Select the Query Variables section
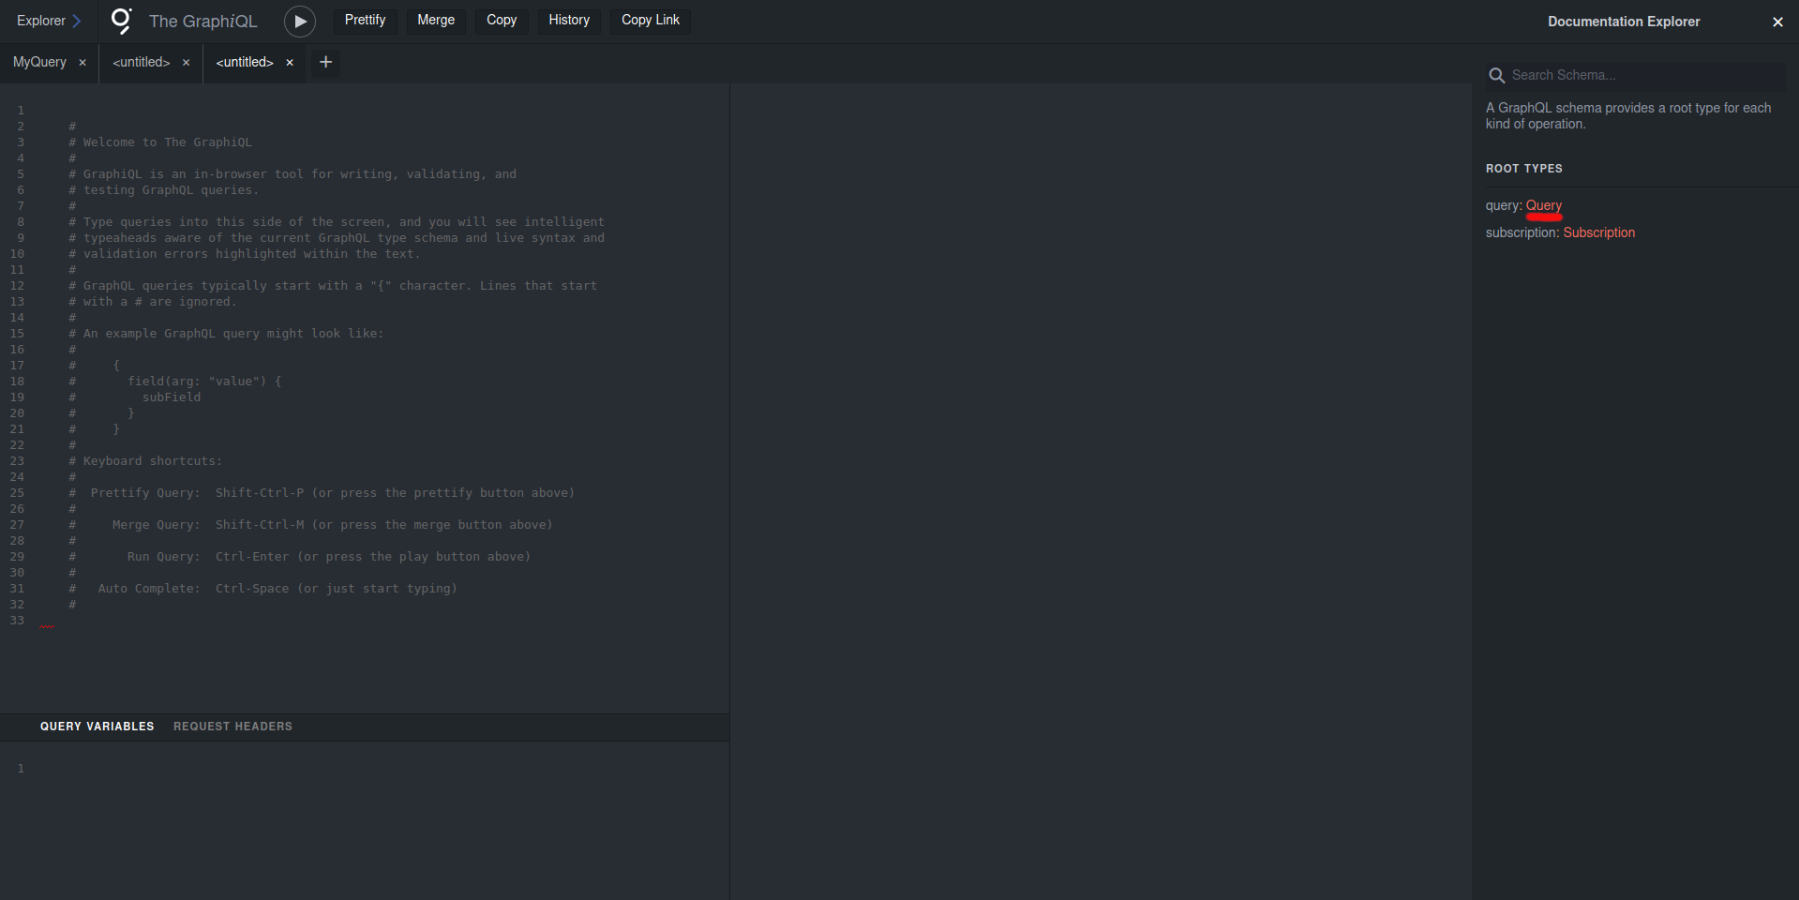Image resolution: width=1799 pixels, height=900 pixels. 97,727
